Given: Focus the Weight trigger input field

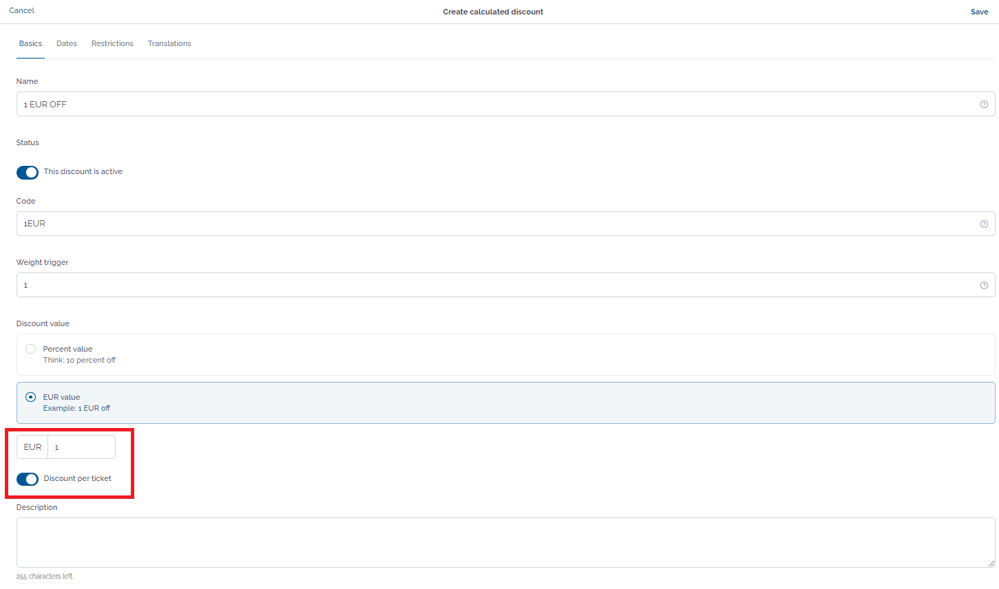Looking at the screenshot, I should click(505, 285).
